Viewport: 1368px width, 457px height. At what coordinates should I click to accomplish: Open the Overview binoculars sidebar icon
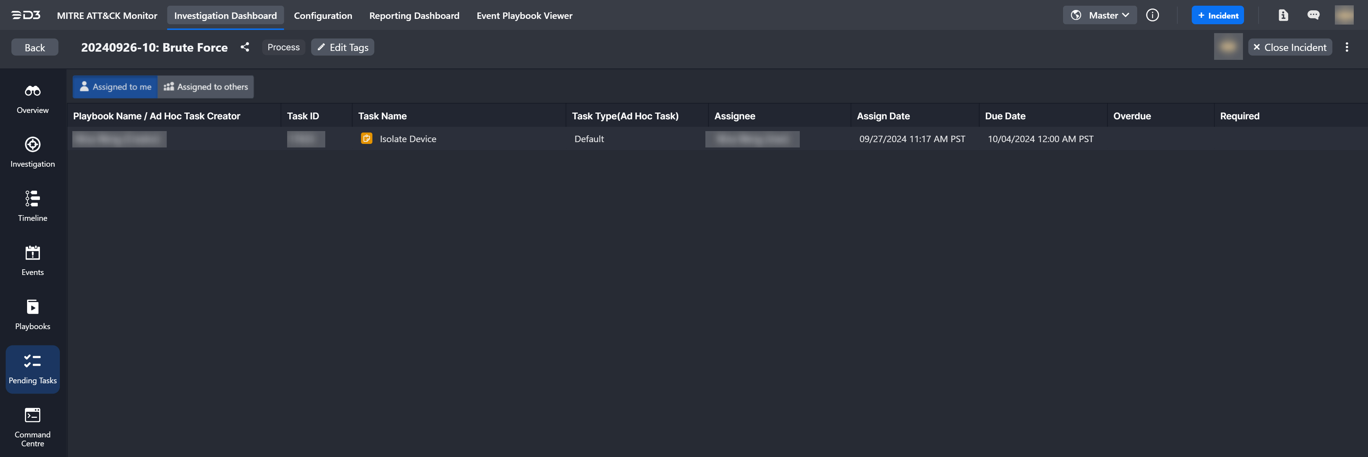(32, 91)
